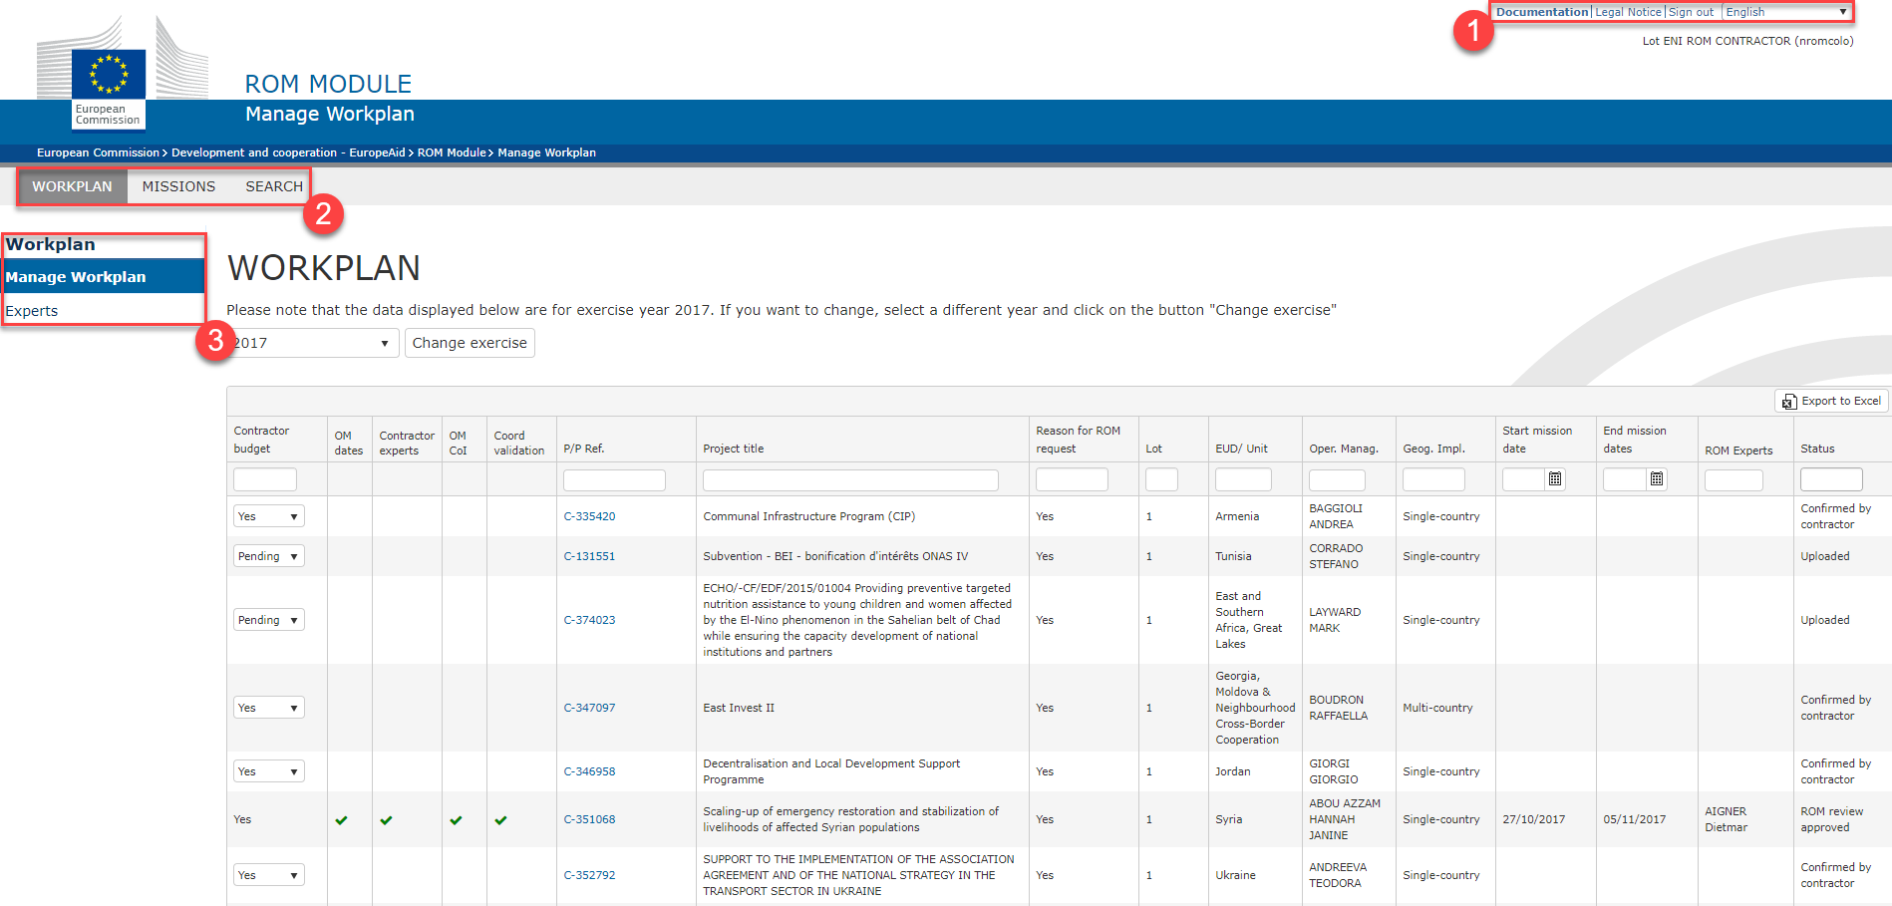Click the Export to Excel button
Image resolution: width=1892 pixels, height=906 pixels.
pos(1831,401)
